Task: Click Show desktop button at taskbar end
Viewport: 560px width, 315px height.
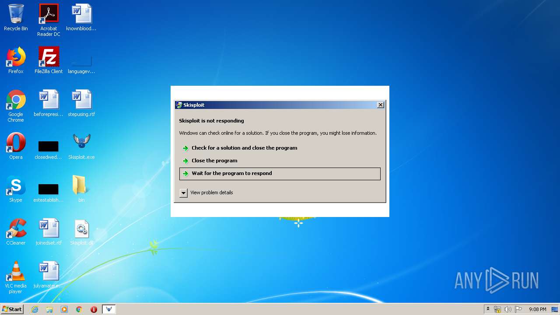Action: tap(555, 309)
